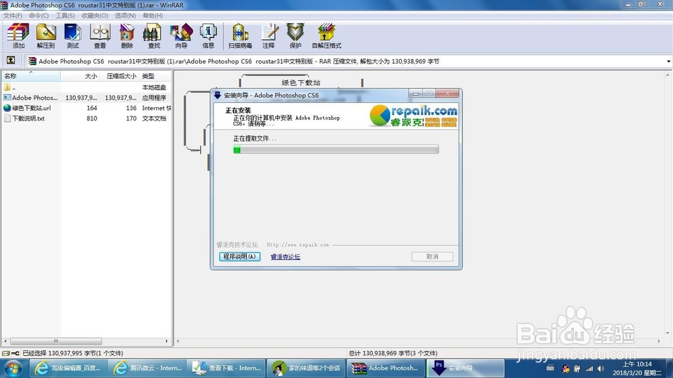Select the 下载说明.txt file
Image resolution: width=673 pixels, height=378 pixels.
[x=87, y=118]
